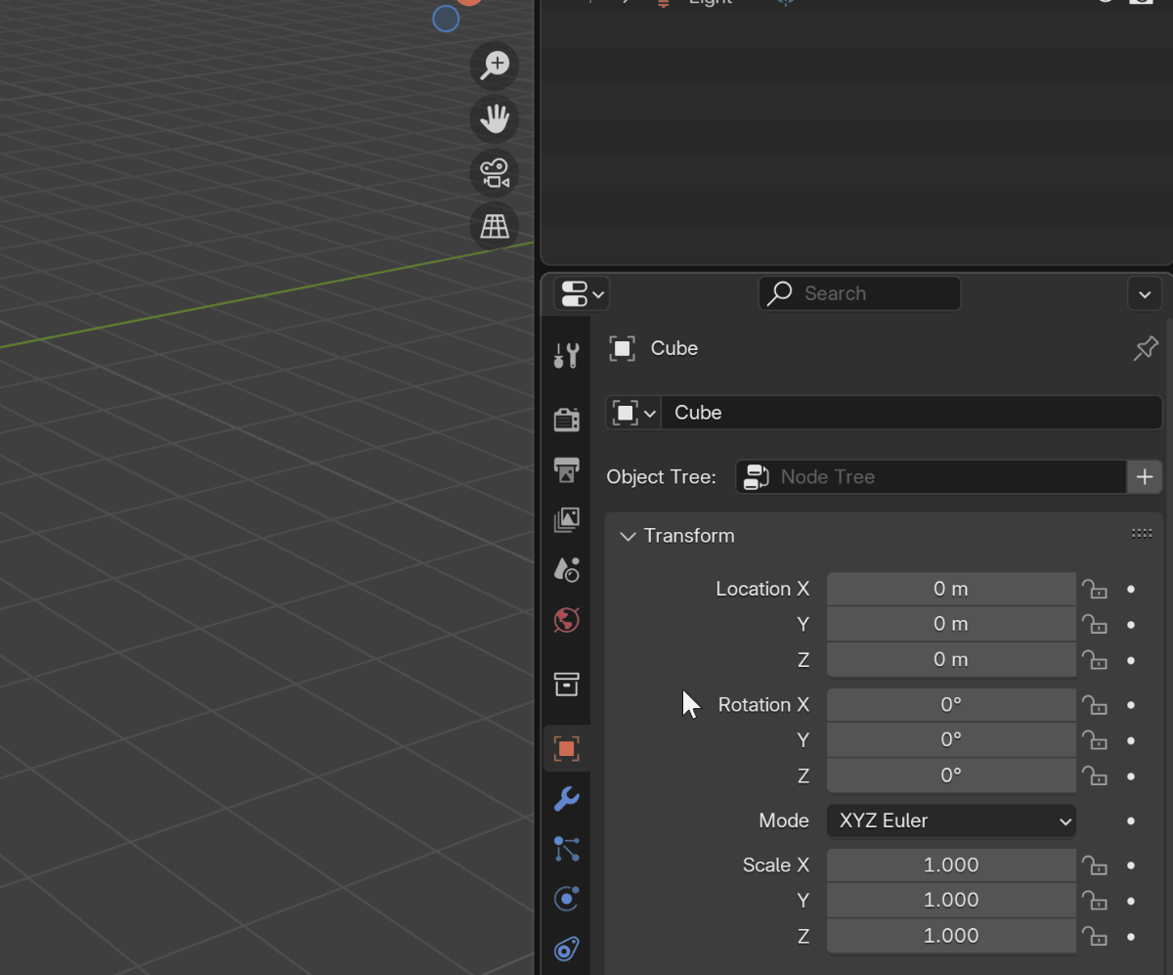Open the Object Constraints tab

point(566,949)
